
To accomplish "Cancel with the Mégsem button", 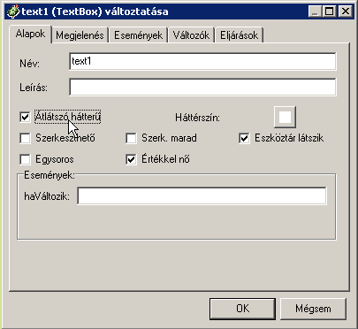I will tap(313, 309).
